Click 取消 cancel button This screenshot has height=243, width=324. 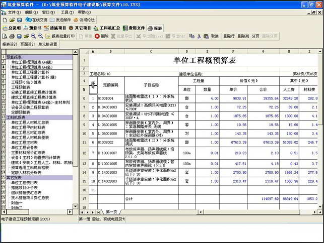point(215,36)
